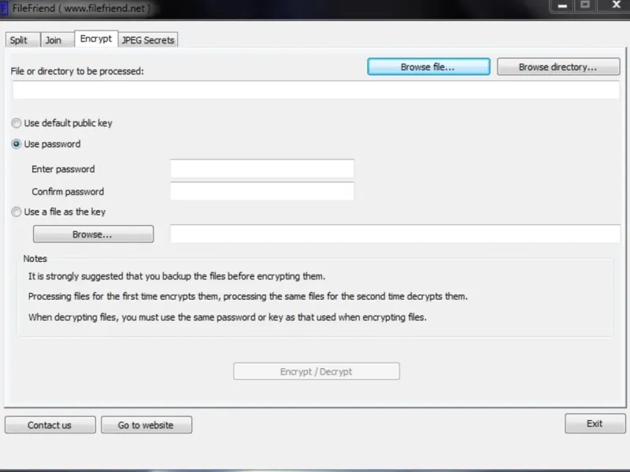
Task: Click the 'Confirm password' label
Action: pos(68,191)
